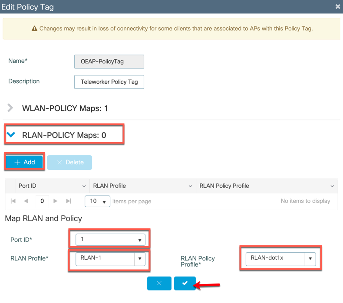Image resolution: width=343 pixels, height=303 pixels.
Task: Go to first page of table
Action: pyautogui.click(x=13, y=201)
